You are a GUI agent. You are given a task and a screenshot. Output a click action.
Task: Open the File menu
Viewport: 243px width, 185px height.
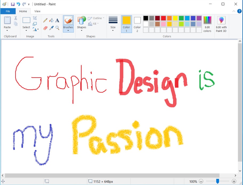(x=8, y=11)
